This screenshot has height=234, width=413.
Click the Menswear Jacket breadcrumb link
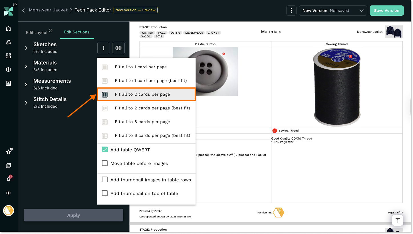(48, 10)
